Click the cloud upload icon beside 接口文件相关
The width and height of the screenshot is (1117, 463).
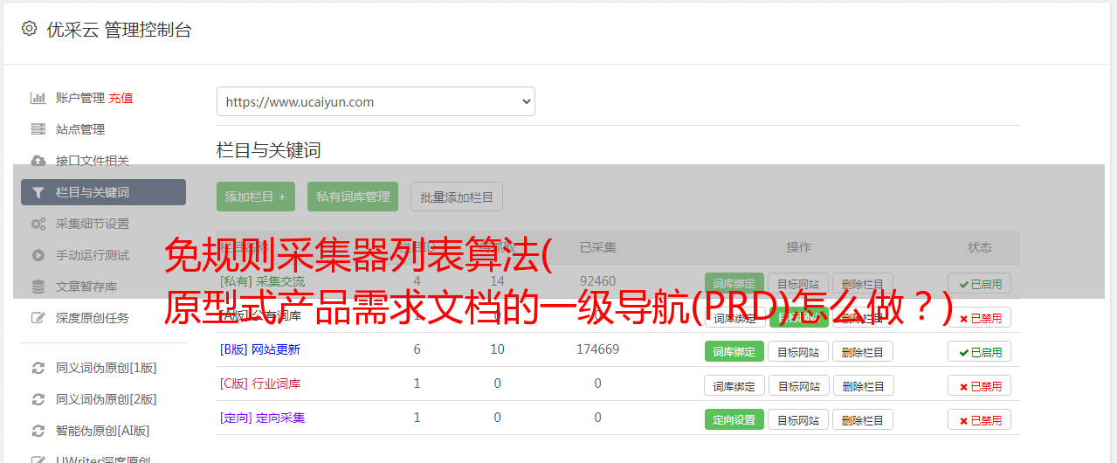pos(38,161)
